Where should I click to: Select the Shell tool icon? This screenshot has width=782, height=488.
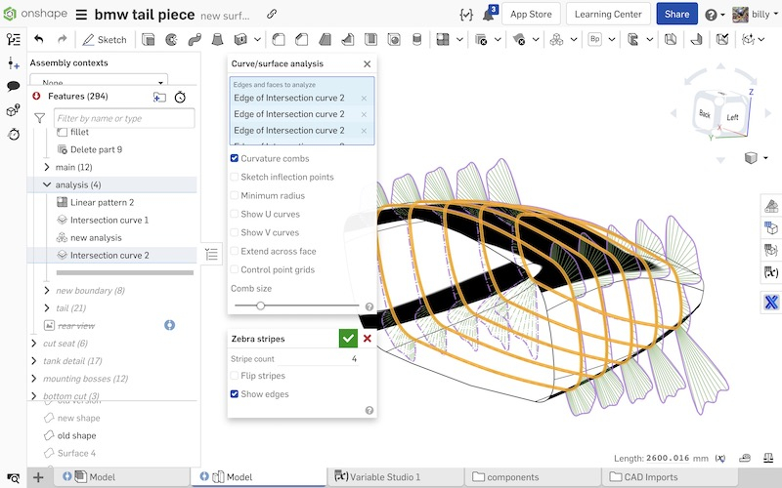pyautogui.click(x=371, y=39)
